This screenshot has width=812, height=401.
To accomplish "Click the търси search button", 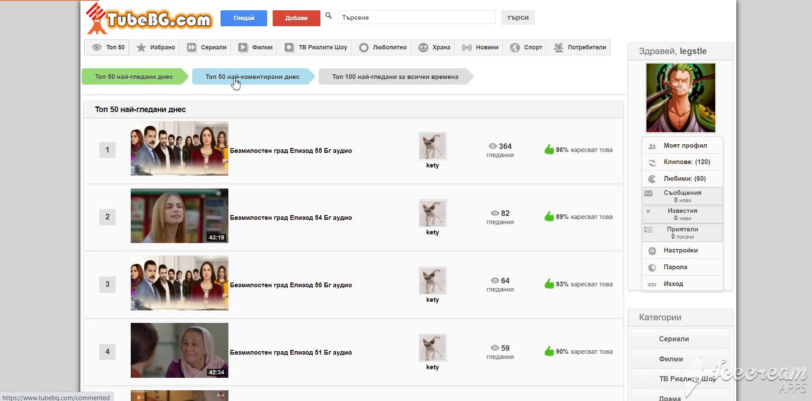I will click(517, 18).
